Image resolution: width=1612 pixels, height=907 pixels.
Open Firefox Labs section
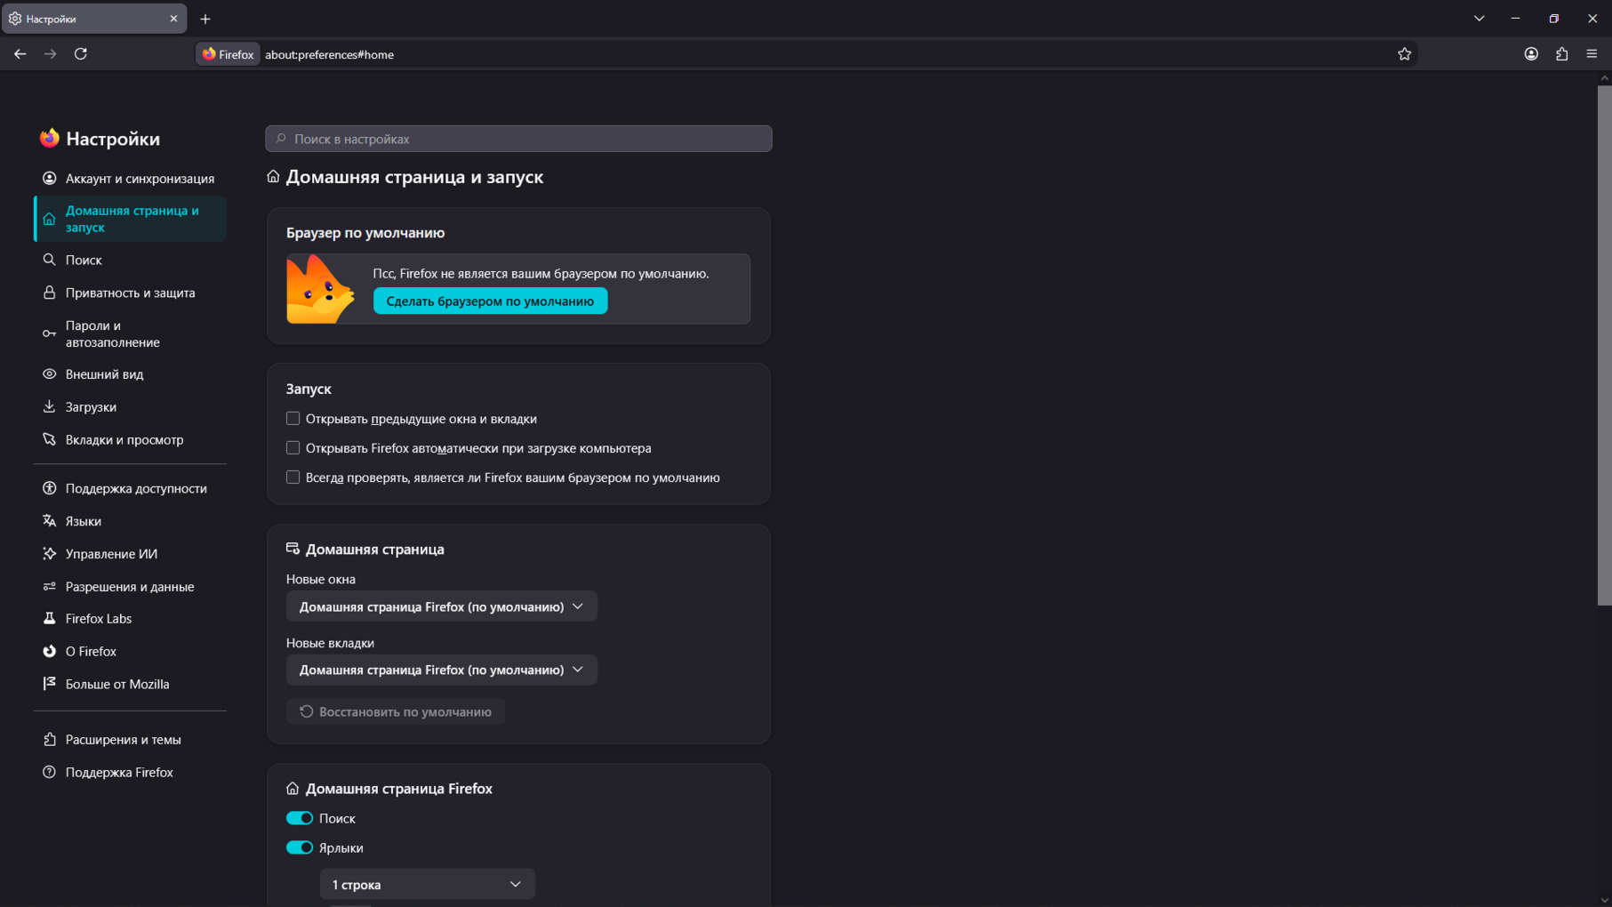point(130,619)
